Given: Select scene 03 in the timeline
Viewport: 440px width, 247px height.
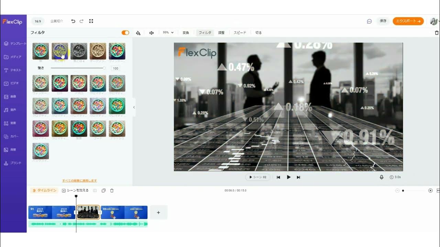Looking at the screenshot, I should pos(124,212).
